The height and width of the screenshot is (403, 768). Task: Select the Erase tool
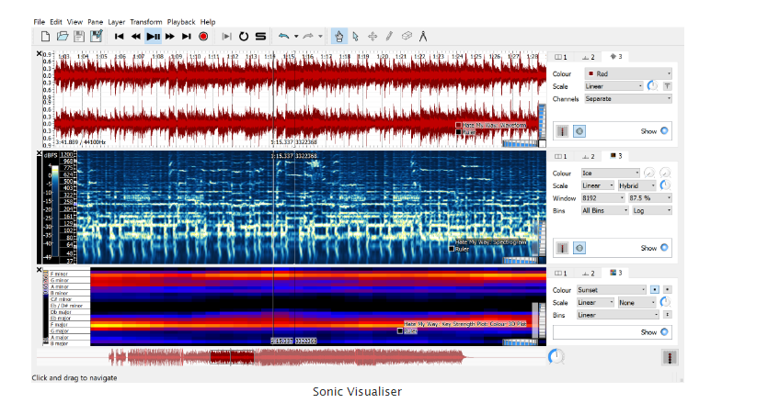pos(407,36)
